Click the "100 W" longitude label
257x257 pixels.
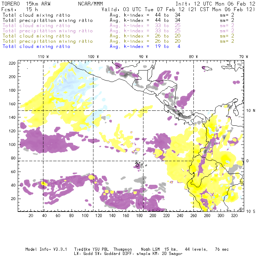click(x=93, y=57)
